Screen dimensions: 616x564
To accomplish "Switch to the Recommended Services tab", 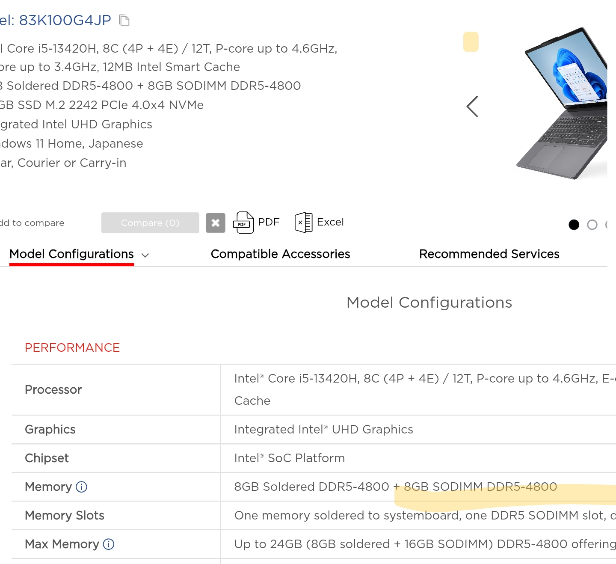I will 489,254.
